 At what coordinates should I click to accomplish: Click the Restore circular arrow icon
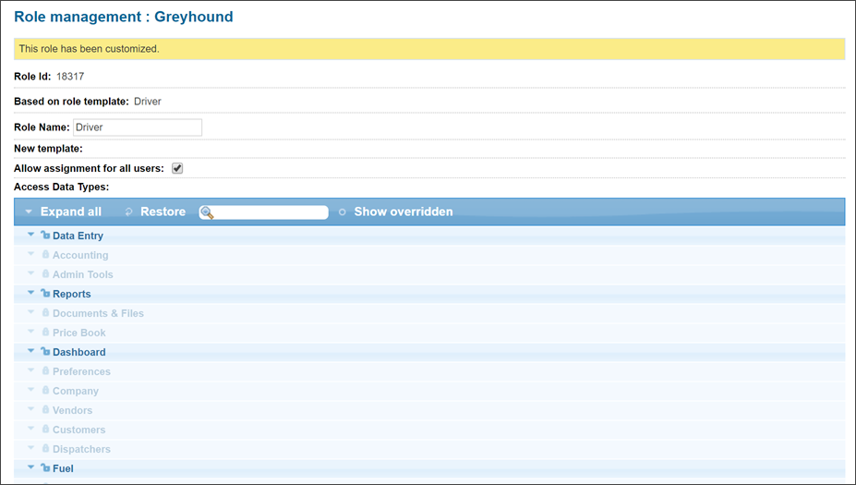(129, 212)
